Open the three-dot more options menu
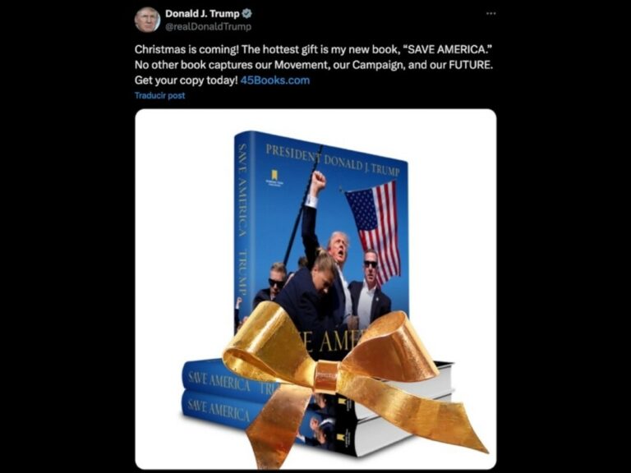 (491, 14)
